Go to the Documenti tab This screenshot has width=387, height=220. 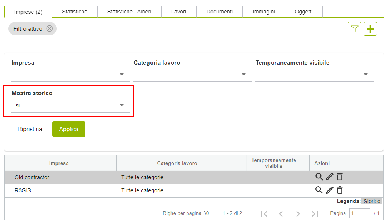tap(219, 12)
